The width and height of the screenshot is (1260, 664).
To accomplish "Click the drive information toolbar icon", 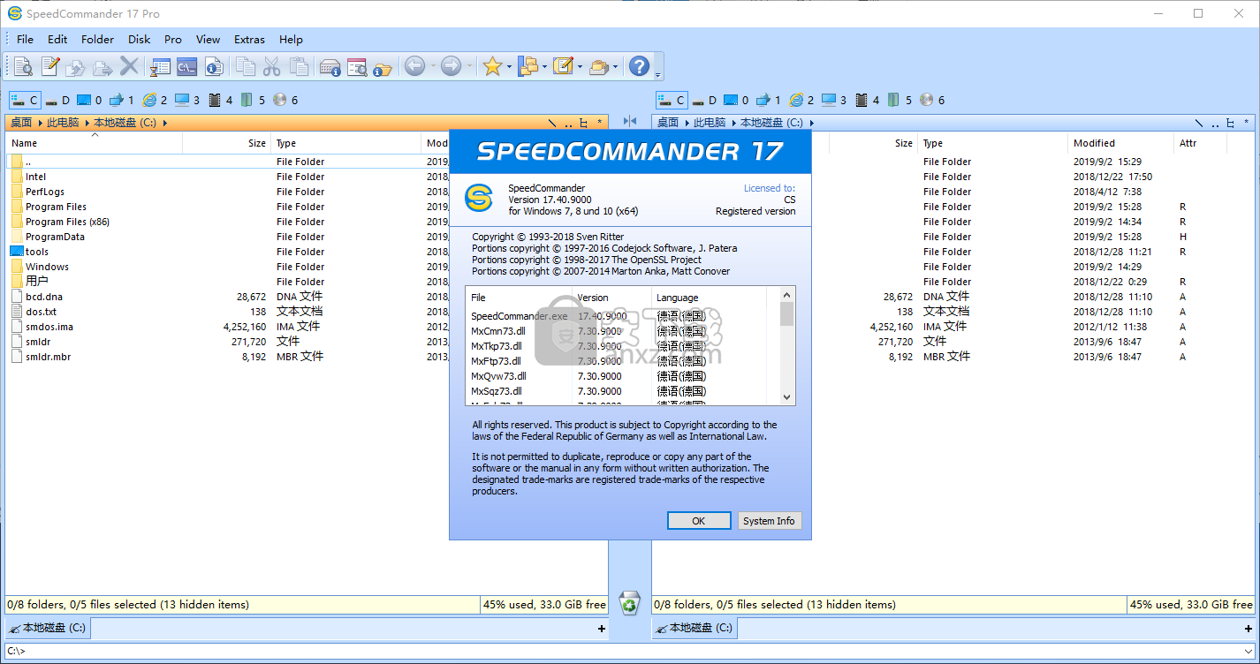I will coord(330,66).
